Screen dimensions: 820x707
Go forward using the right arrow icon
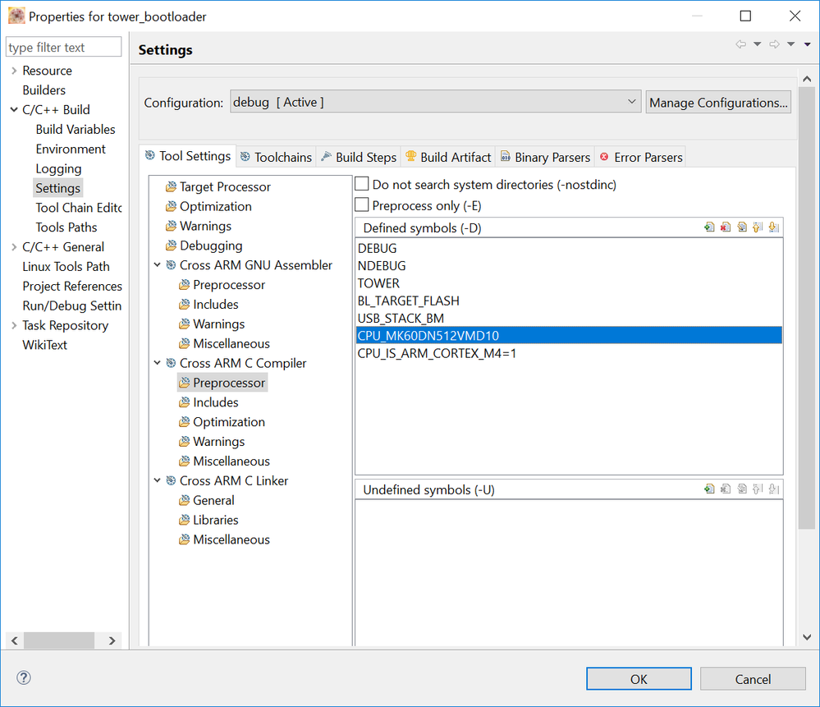pos(774,44)
